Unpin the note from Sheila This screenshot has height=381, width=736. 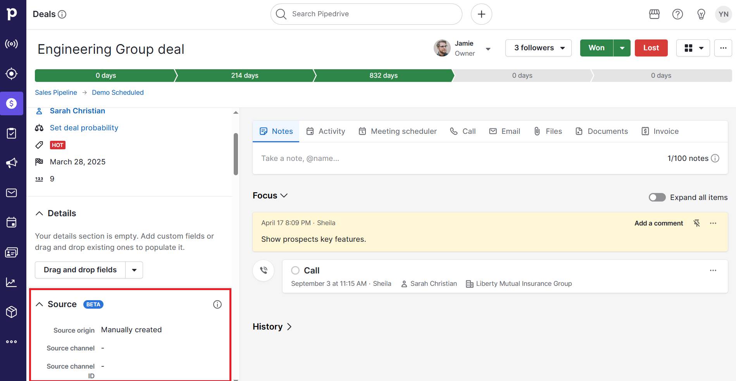tap(696, 223)
